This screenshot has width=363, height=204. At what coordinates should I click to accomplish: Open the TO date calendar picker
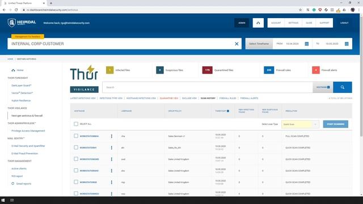(347, 44)
